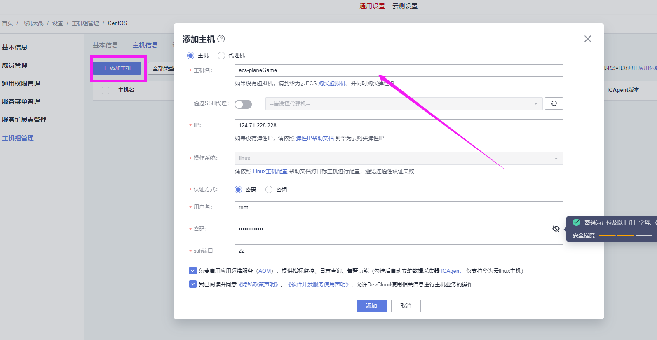Click the 飞机大战 breadcrumb

33,23
